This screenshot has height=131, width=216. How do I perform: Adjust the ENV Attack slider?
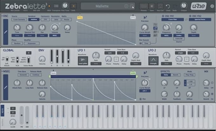coord(51,56)
